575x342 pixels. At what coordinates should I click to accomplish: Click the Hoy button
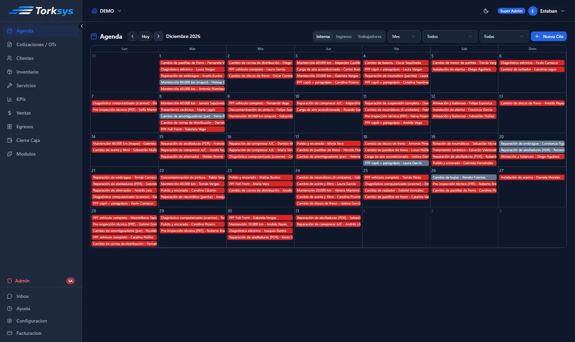(x=145, y=36)
